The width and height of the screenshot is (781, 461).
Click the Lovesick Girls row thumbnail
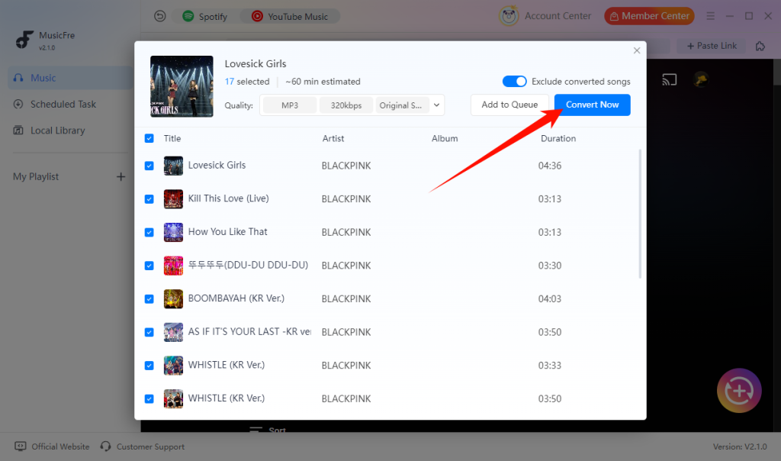173,166
